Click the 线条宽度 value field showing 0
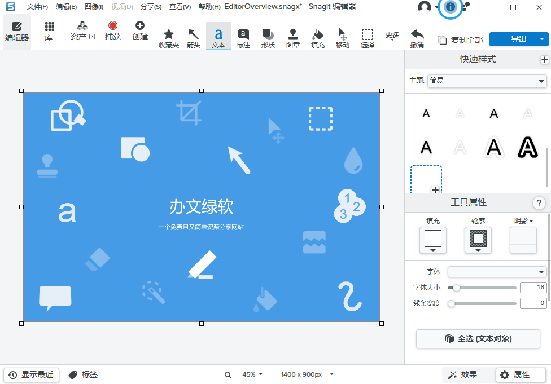The width and height of the screenshot is (551, 384). click(533, 303)
